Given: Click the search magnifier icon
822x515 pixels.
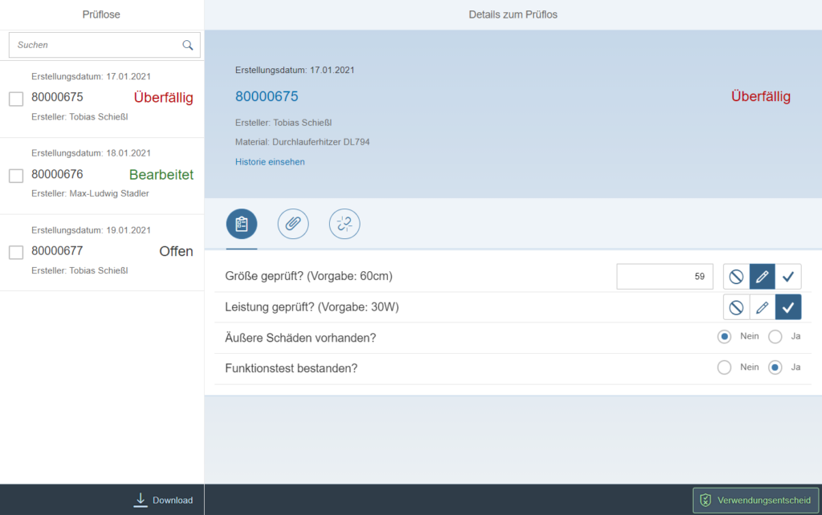Looking at the screenshot, I should 188,46.
